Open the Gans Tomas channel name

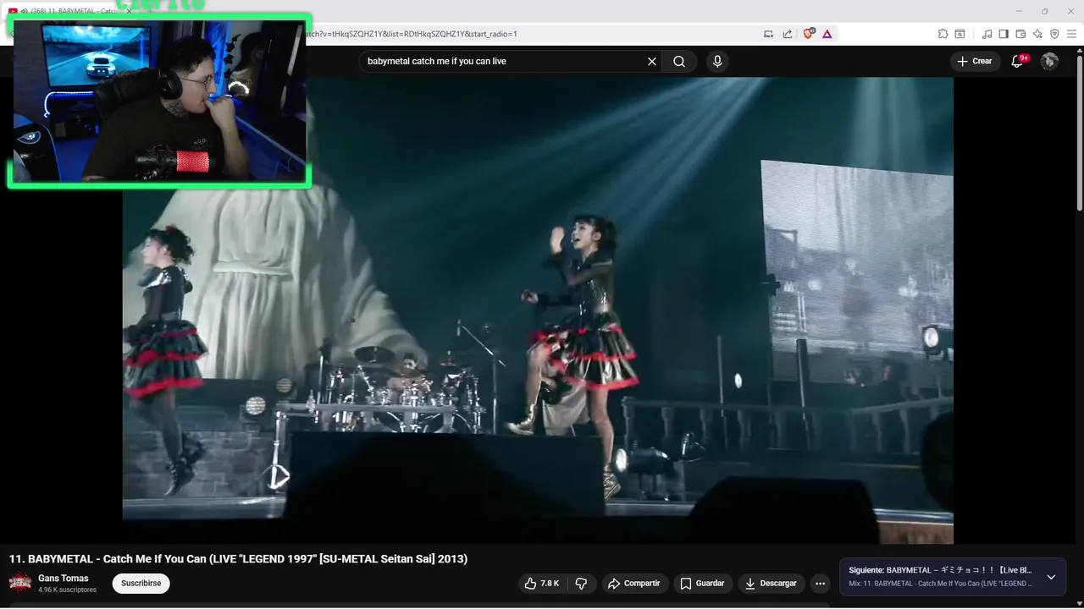64,579
